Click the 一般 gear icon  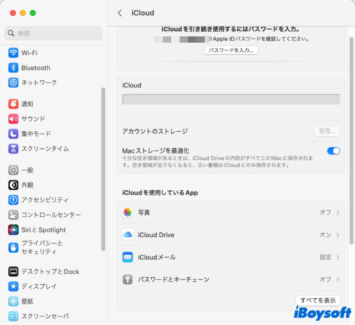13,170
